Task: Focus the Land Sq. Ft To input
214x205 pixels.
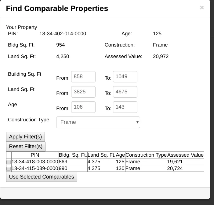Action: click(125, 92)
